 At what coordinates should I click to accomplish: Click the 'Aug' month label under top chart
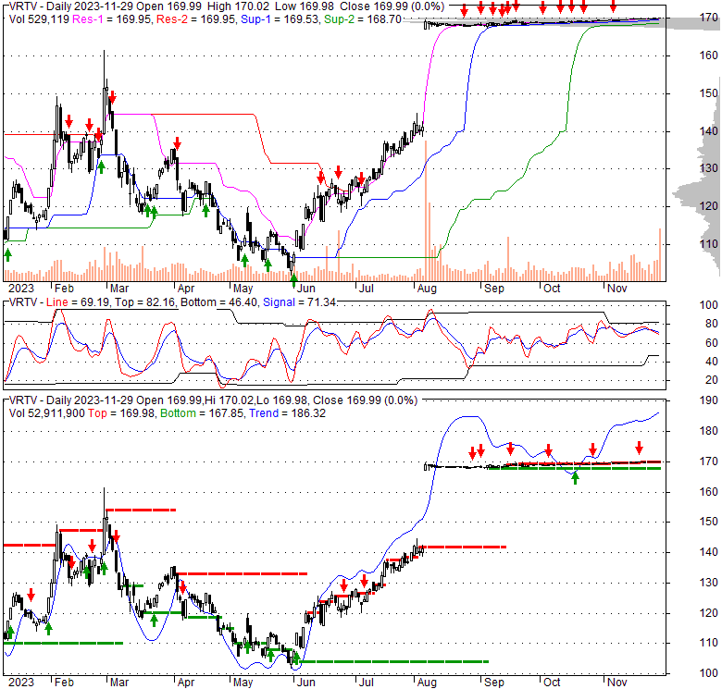[x=427, y=289]
